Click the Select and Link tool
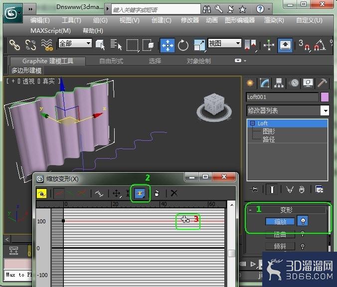The image size is (337, 287). 15,45
